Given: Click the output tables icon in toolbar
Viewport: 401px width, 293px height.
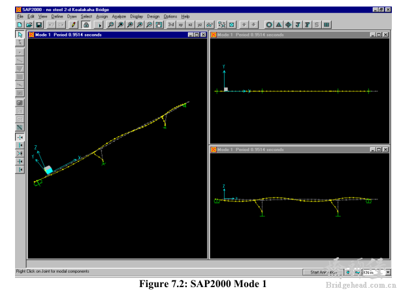Looking at the screenshot, I should click(x=327, y=25).
